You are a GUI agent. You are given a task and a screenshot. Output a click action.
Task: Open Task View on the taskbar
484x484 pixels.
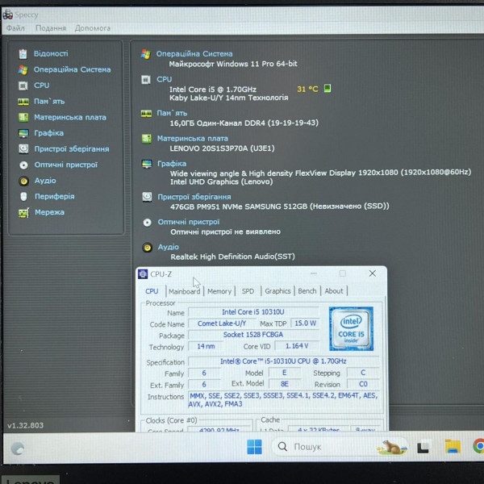(x=423, y=447)
